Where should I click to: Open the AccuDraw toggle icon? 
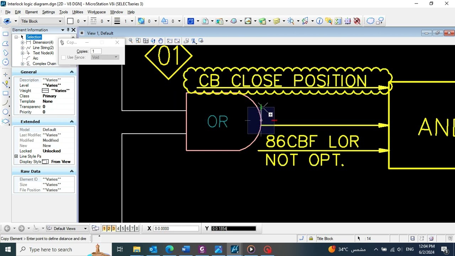click(348, 21)
